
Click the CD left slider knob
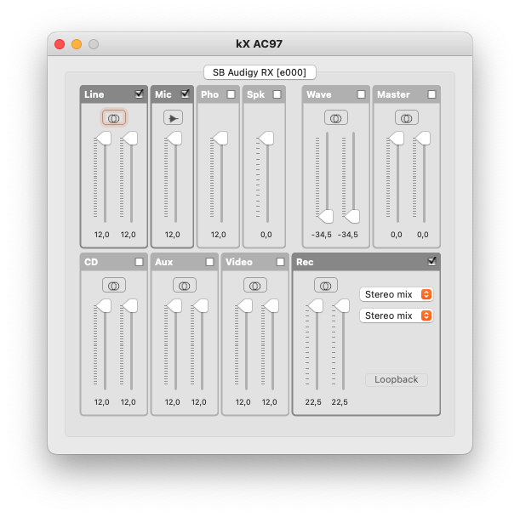click(x=104, y=305)
